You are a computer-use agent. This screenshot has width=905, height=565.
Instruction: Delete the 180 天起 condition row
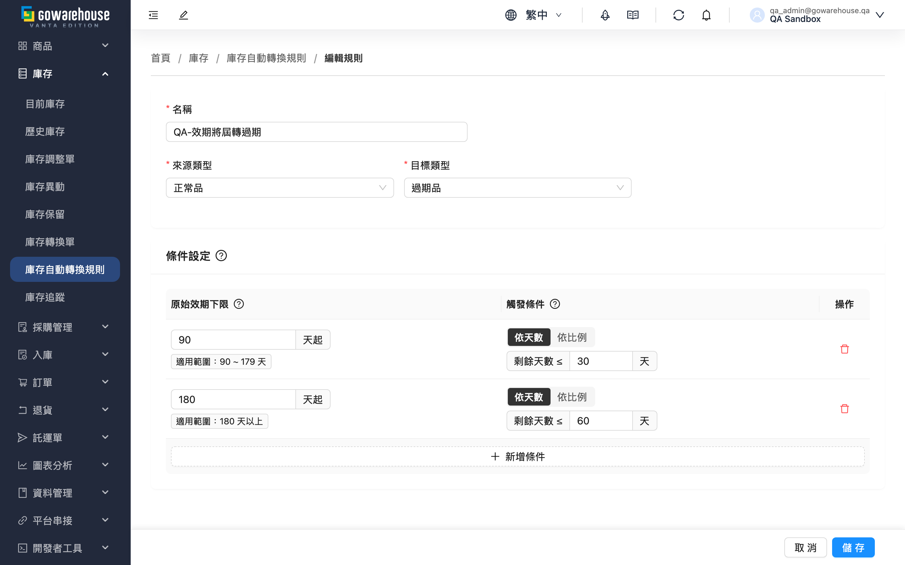tap(844, 408)
